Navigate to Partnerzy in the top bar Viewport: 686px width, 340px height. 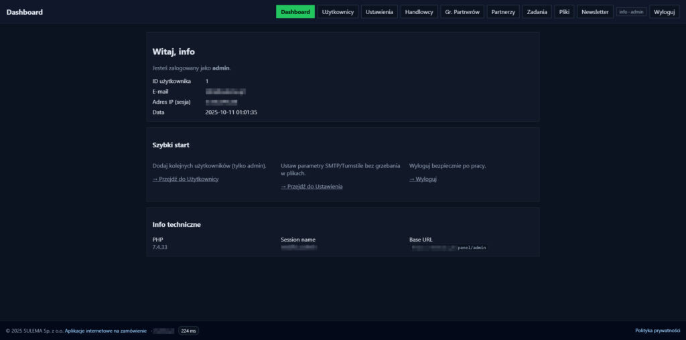tap(502, 12)
